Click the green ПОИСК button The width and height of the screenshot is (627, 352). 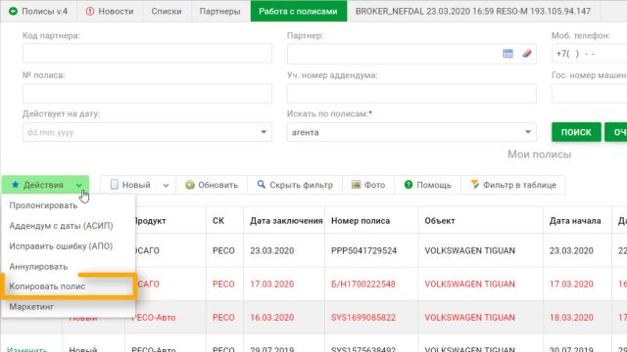pos(576,132)
